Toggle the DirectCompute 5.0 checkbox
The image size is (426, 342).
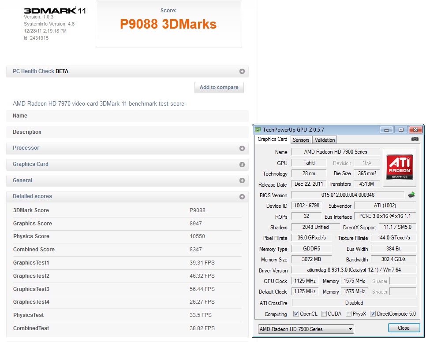click(373, 313)
